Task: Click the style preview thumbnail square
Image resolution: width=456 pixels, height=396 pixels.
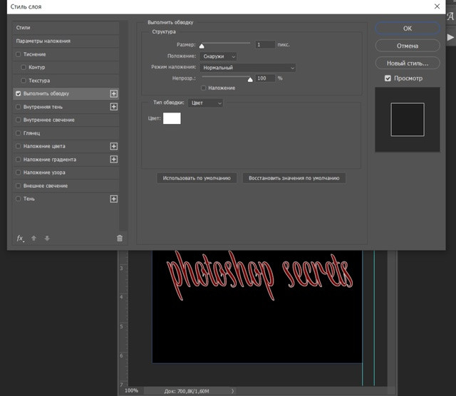Action: [408, 120]
